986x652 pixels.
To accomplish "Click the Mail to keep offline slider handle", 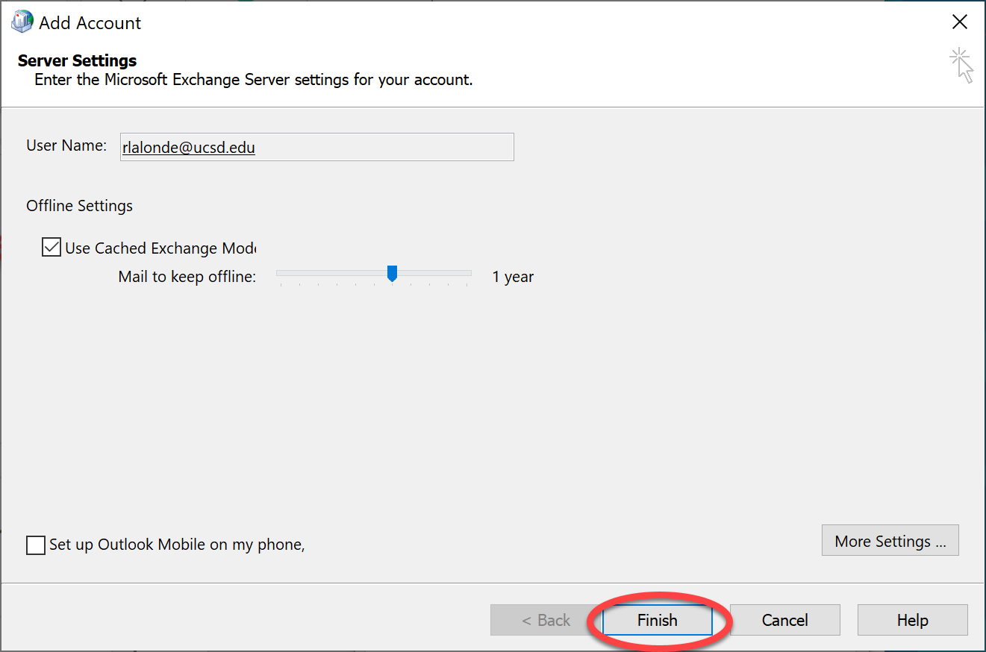I will pyautogui.click(x=392, y=274).
